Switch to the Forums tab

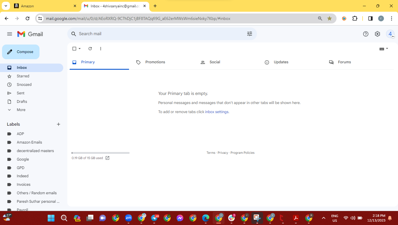(x=356, y=62)
